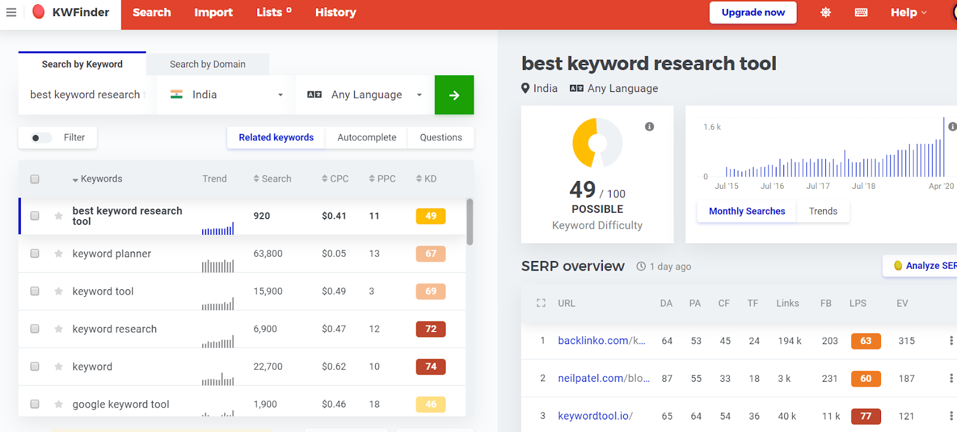Toggle the light/dark theme sun icon
Viewport: 957px width, 432px height.
coord(825,13)
